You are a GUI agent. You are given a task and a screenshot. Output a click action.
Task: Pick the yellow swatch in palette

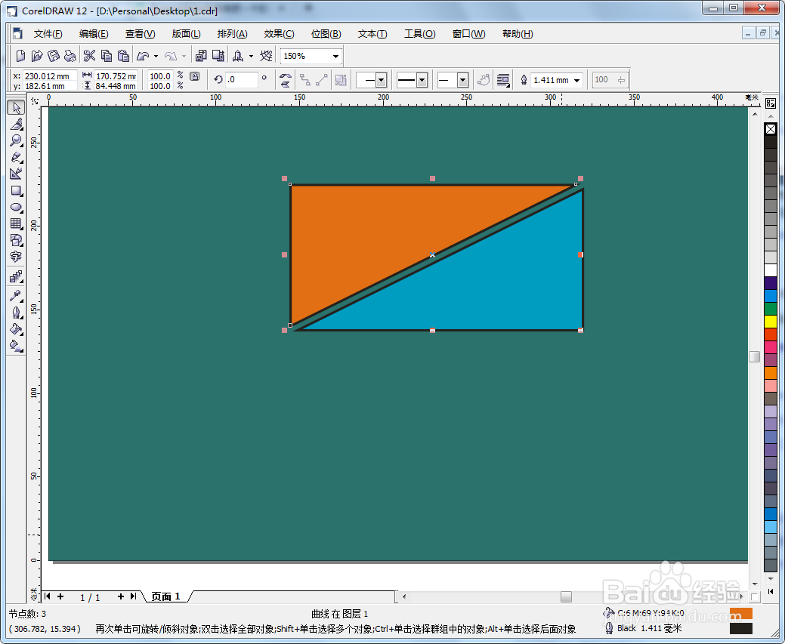tap(771, 322)
